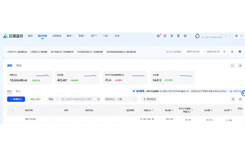
Task: Select the 展示数 card 403,481
Action: [x=77, y=77]
